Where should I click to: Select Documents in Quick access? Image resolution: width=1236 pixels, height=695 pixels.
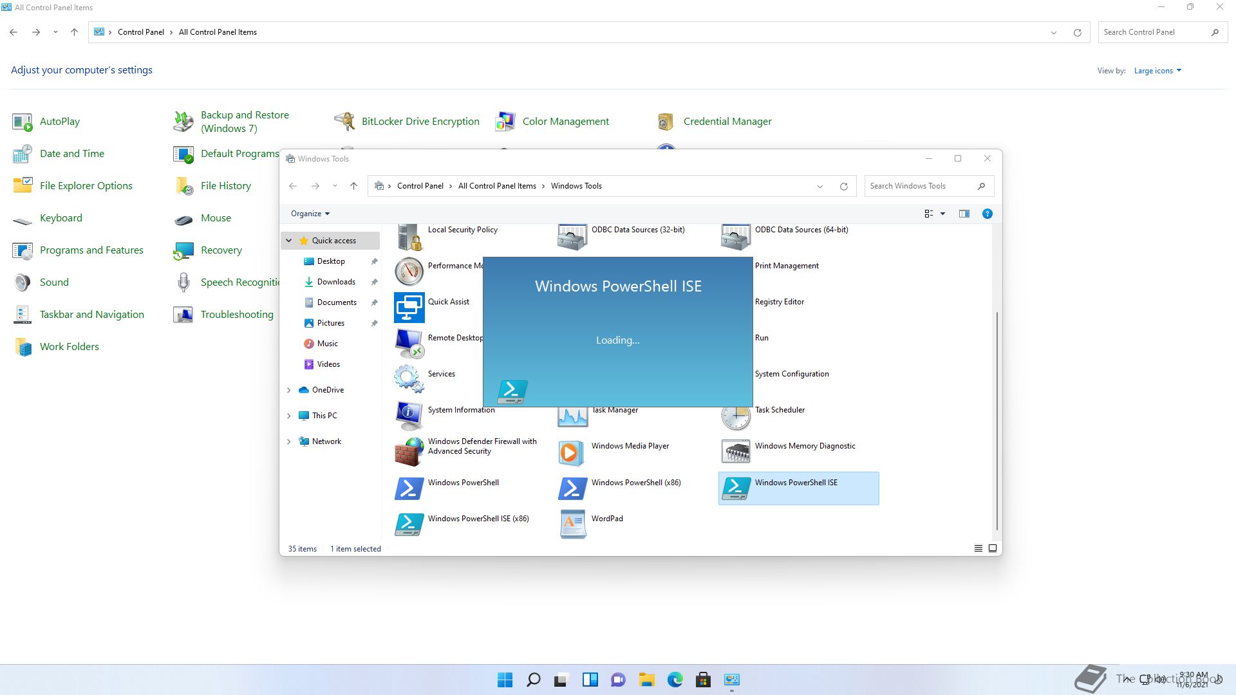(x=337, y=302)
